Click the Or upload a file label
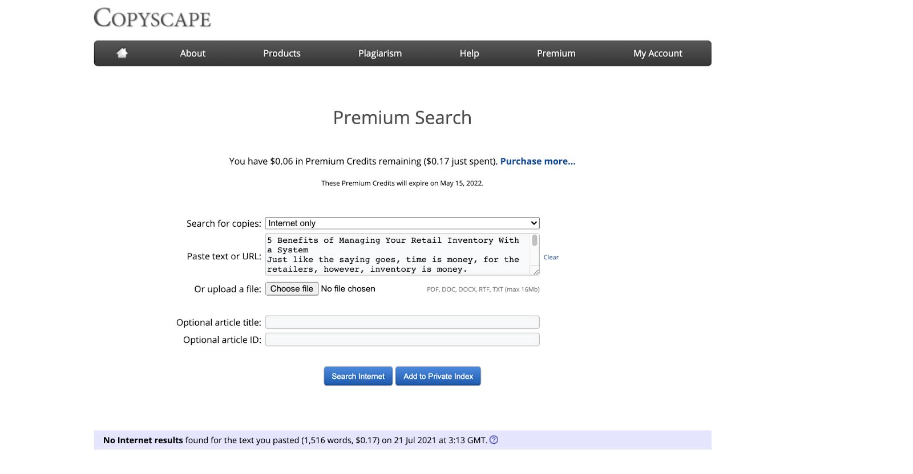913x474 pixels. 228,289
